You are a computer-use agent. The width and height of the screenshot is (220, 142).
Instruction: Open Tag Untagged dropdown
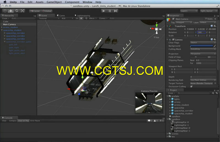point(184,22)
